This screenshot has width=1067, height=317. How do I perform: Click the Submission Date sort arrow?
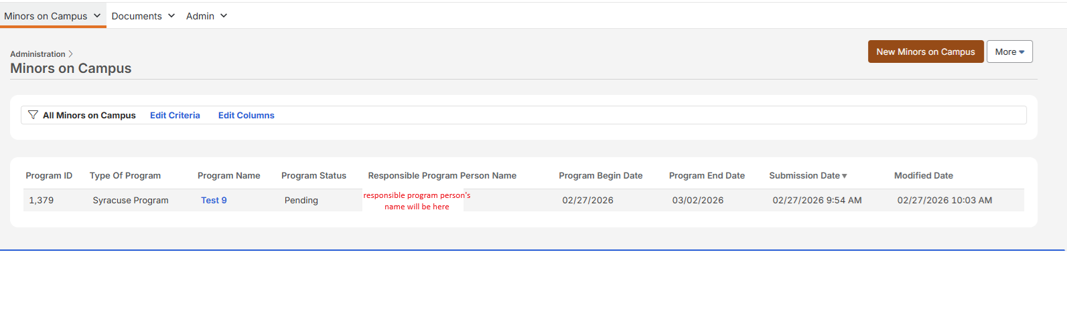pyautogui.click(x=845, y=176)
